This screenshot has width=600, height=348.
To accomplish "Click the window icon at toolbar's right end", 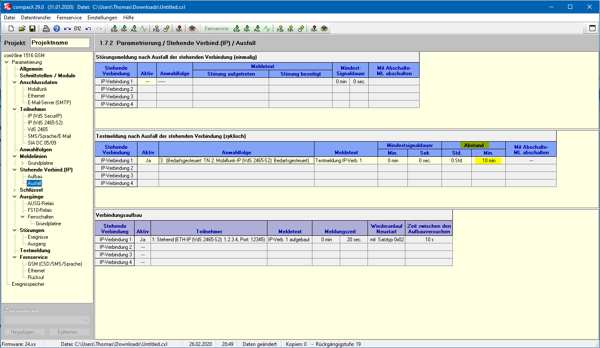I will tap(592, 29).
